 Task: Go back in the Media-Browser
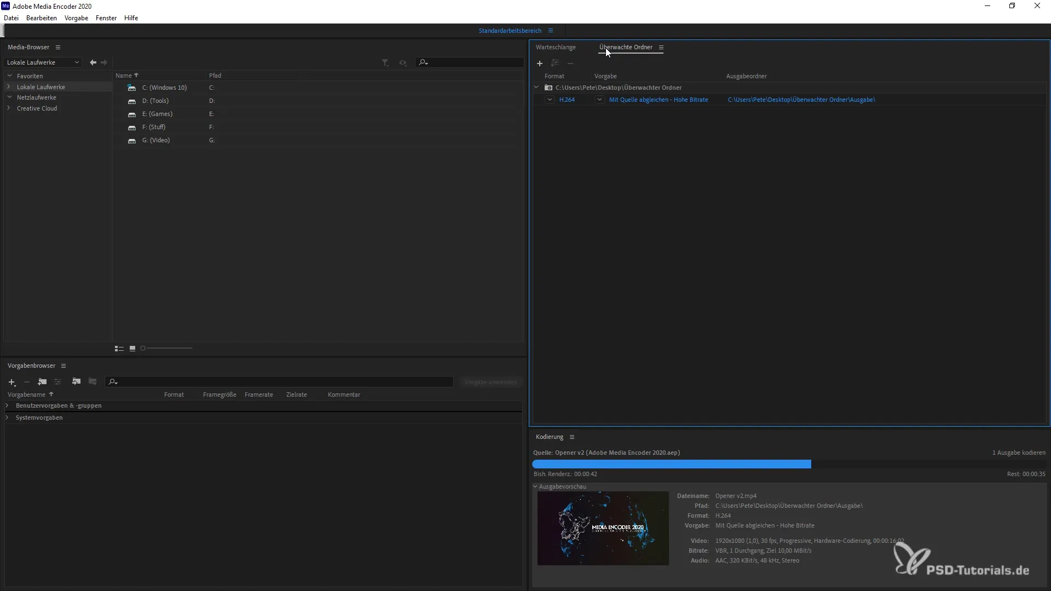(93, 62)
